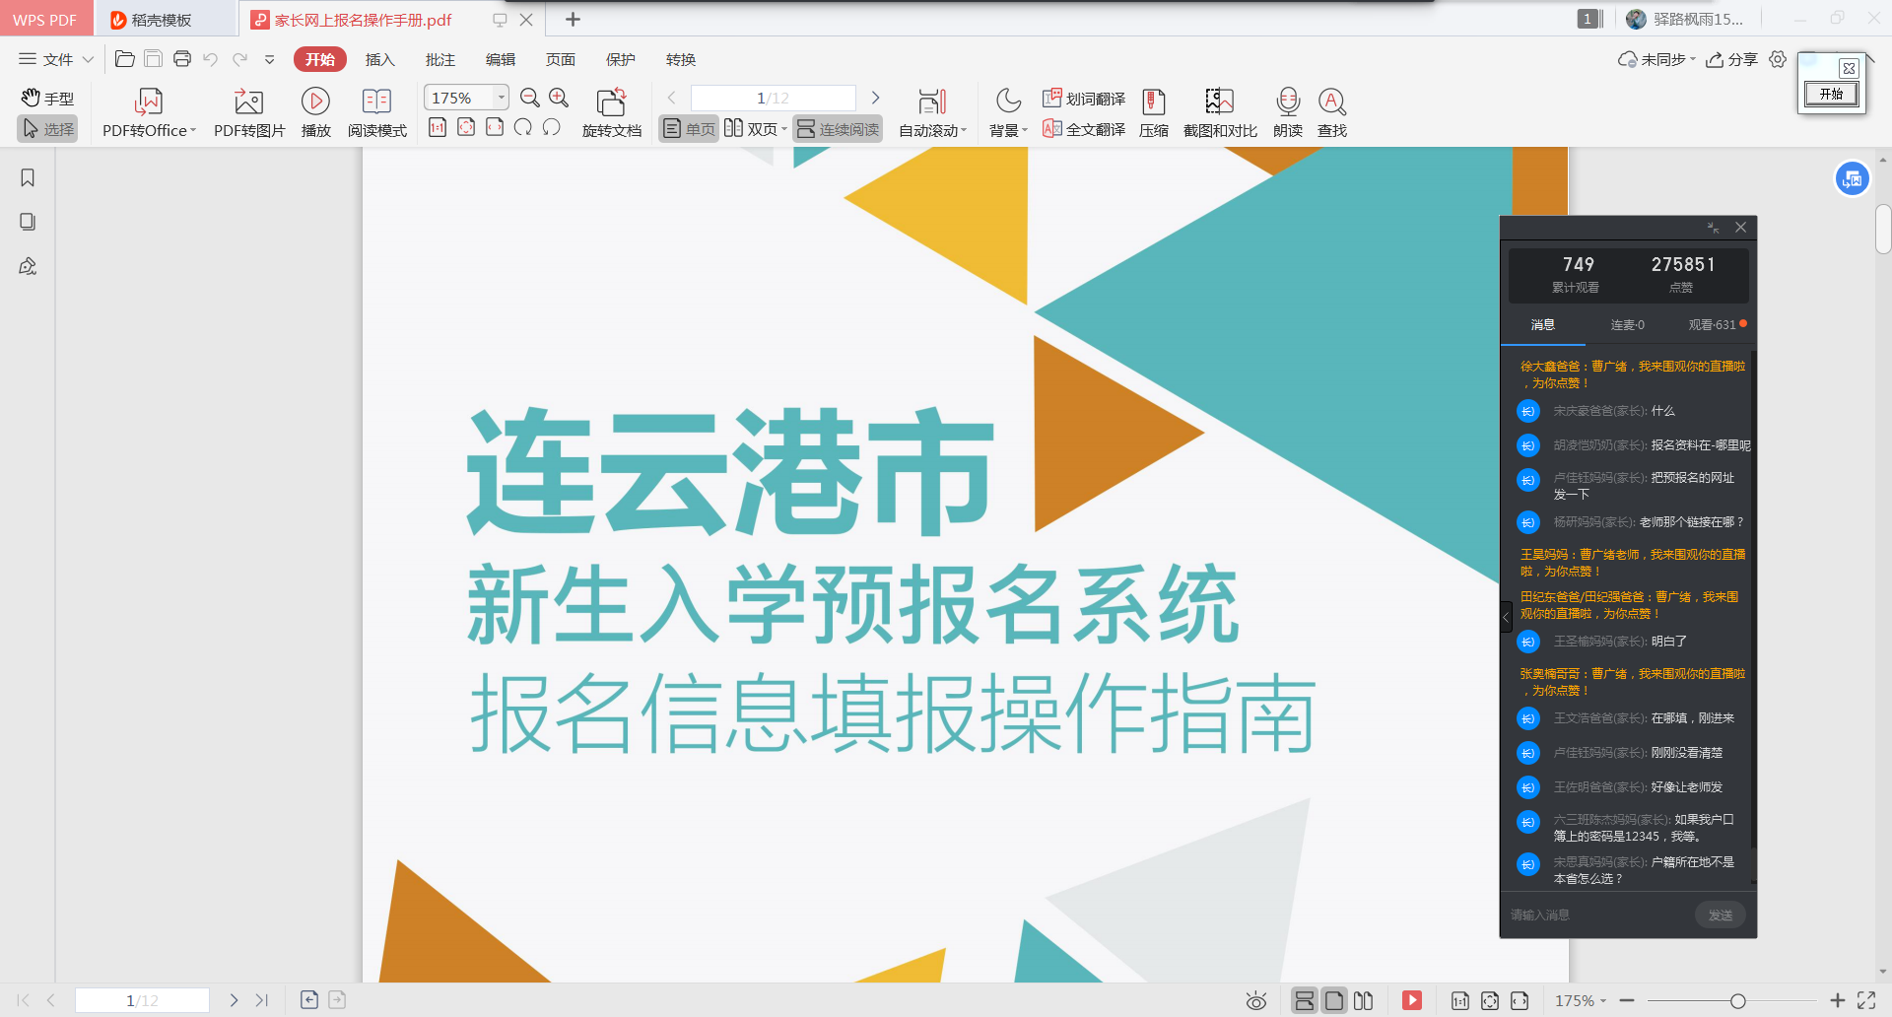Open the 压缩 compression tool

(1154, 111)
